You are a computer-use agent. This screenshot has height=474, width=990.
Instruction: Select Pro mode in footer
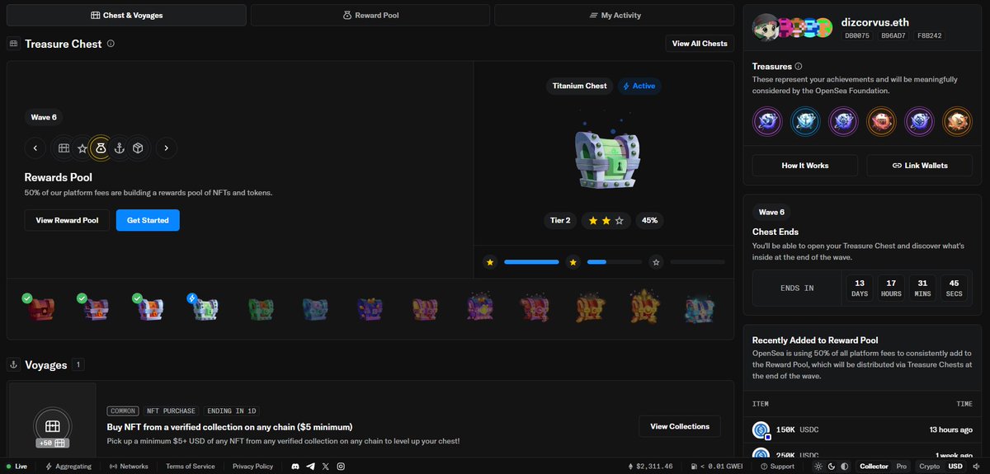pyautogui.click(x=902, y=467)
